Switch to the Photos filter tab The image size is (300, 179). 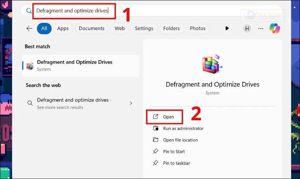pyautogui.click(x=197, y=28)
